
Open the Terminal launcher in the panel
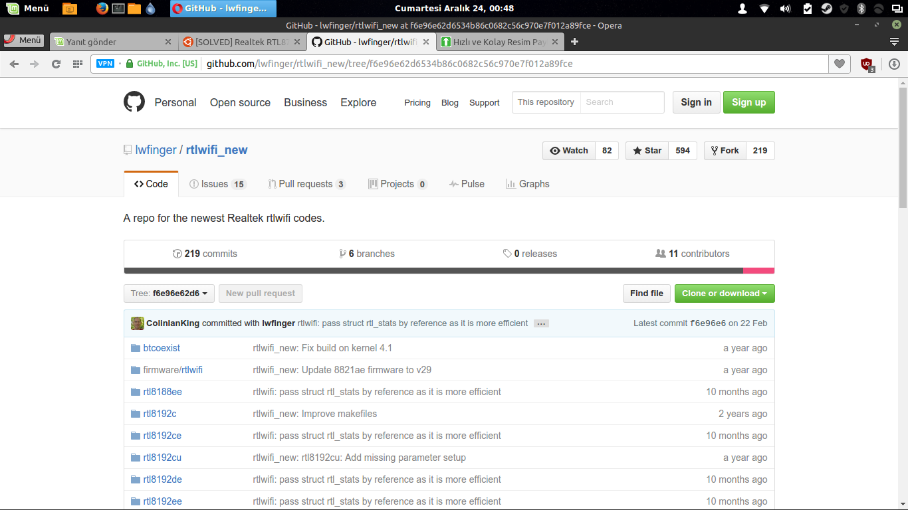(118, 9)
